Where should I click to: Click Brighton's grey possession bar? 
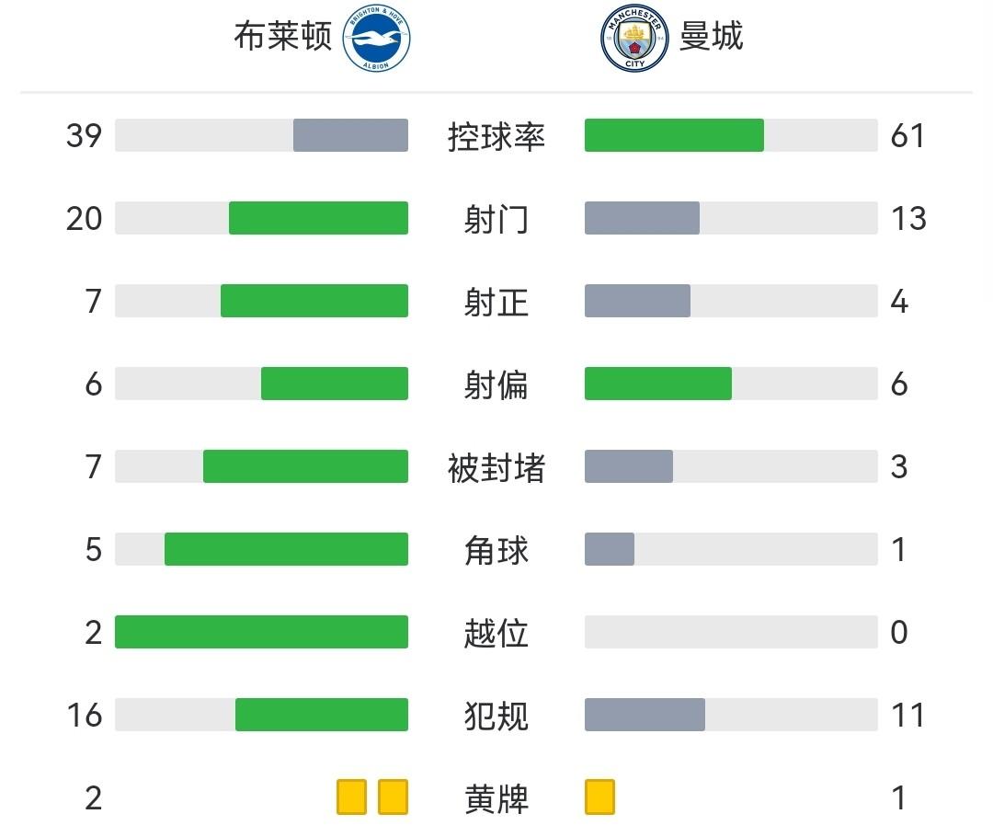tap(350, 135)
